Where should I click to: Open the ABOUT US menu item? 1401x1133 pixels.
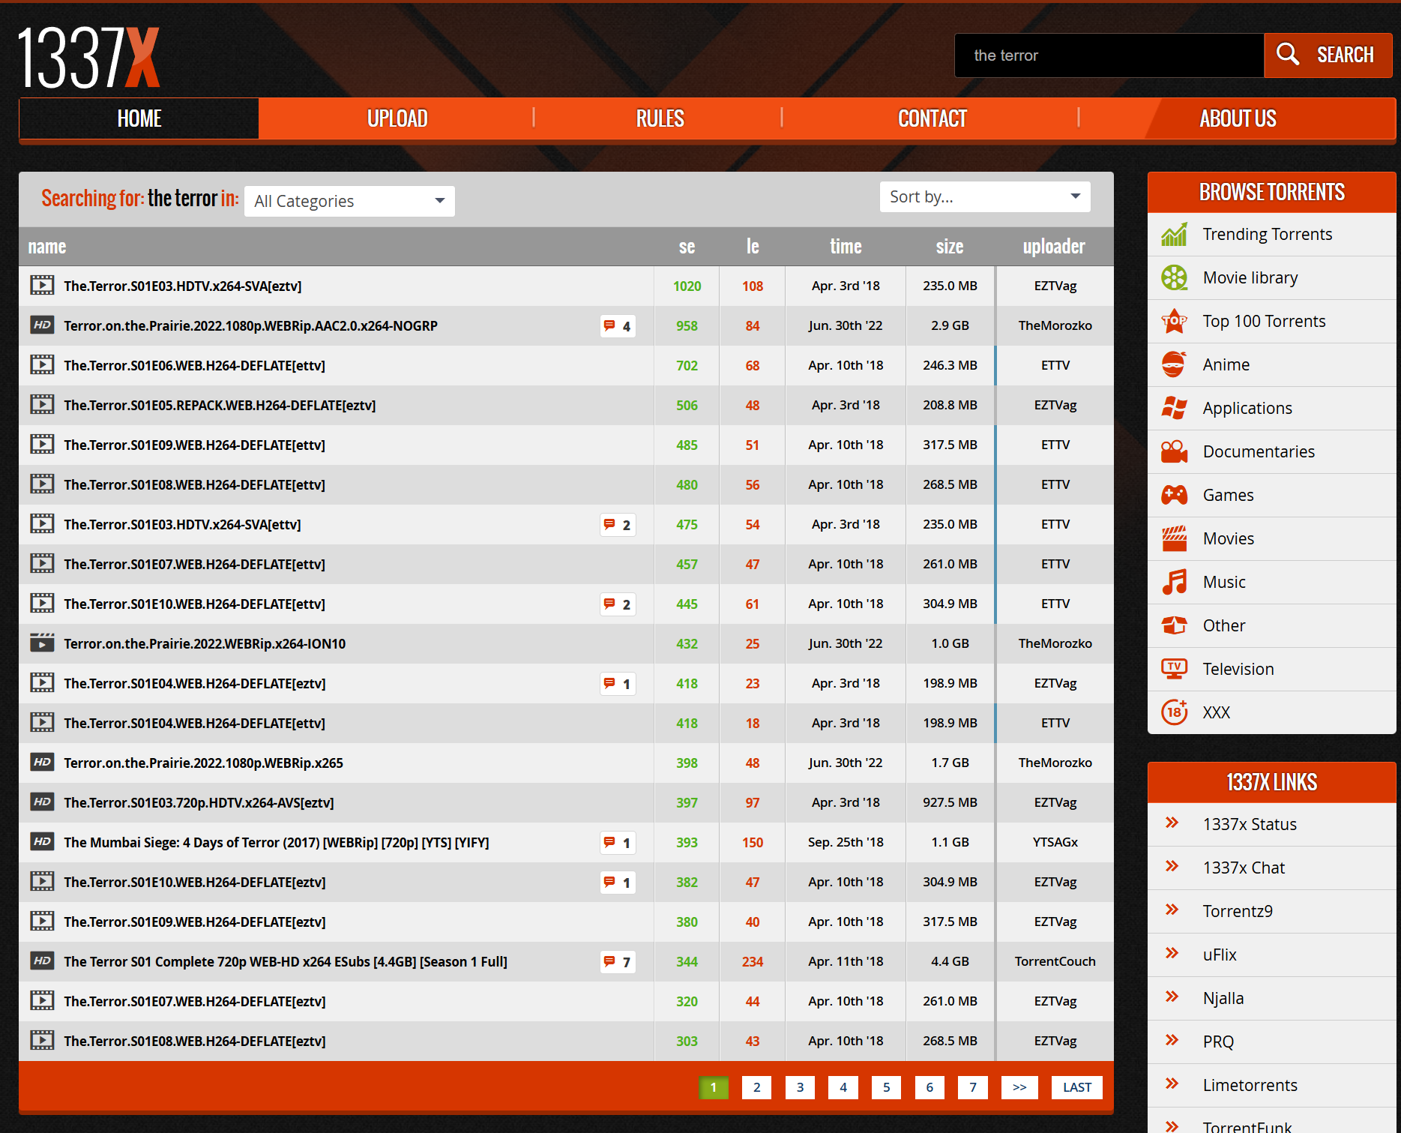[1238, 118]
